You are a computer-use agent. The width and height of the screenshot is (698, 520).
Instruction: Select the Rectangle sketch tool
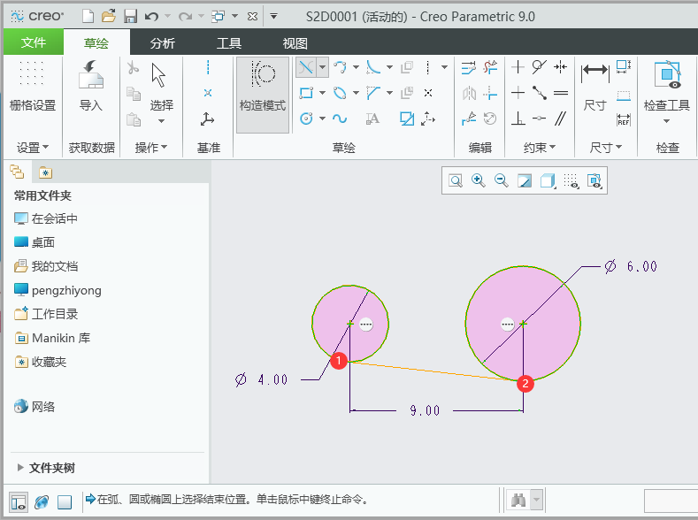[306, 93]
